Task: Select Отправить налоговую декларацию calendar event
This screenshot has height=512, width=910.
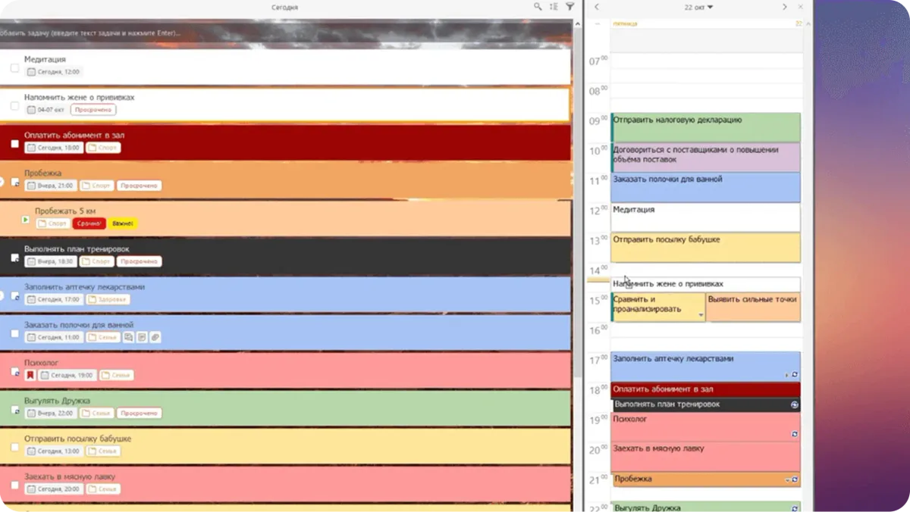Action: click(x=705, y=126)
